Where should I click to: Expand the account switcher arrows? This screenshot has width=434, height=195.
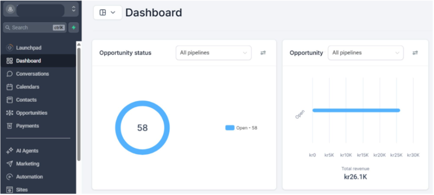tap(73, 9)
